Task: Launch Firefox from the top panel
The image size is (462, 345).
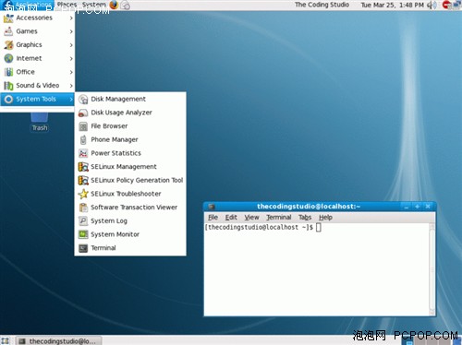Action: [114, 5]
